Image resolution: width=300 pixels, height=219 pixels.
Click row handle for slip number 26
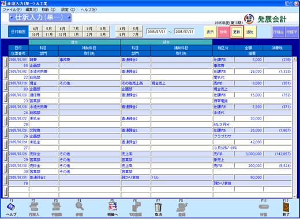5,133
